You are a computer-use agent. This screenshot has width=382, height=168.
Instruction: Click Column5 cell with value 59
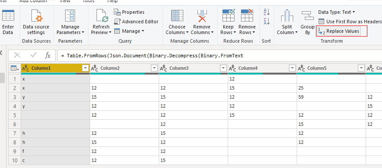[331, 97]
